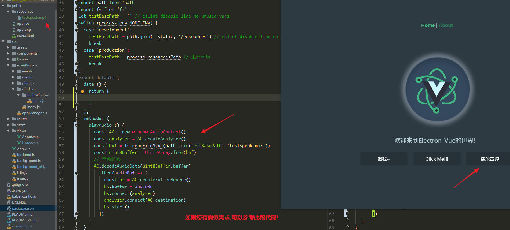
Task: Select app.ico file icon
Action: [14, 24]
